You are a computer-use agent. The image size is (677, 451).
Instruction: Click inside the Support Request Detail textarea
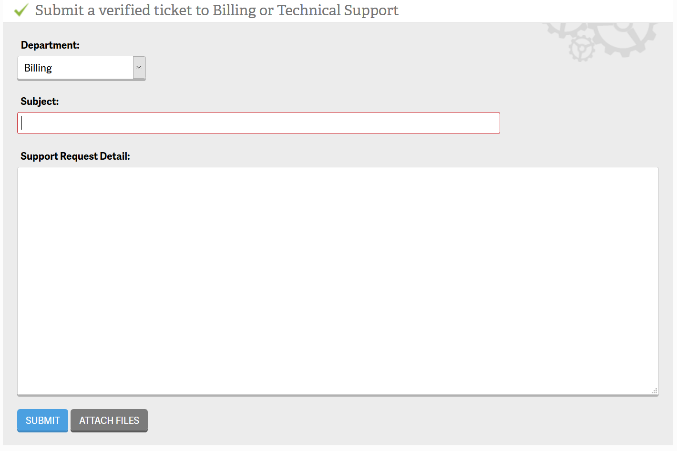click(338, 280)
